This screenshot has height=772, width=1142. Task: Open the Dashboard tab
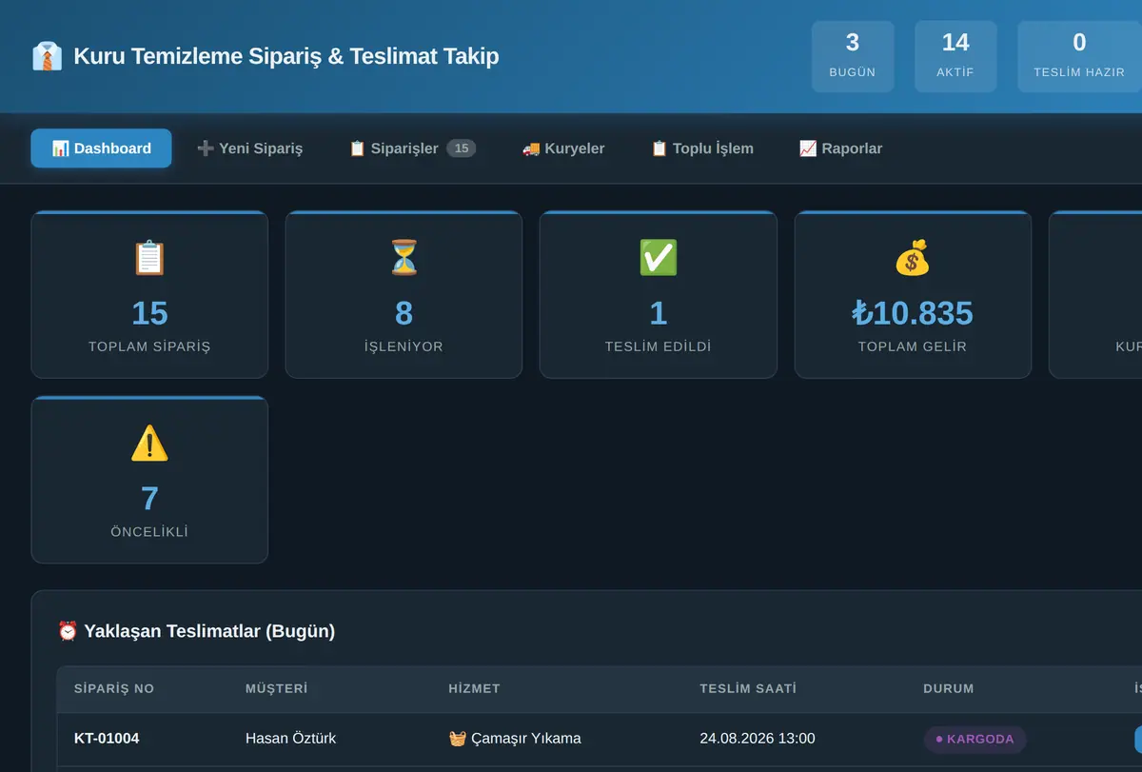(x=101, y=148)
